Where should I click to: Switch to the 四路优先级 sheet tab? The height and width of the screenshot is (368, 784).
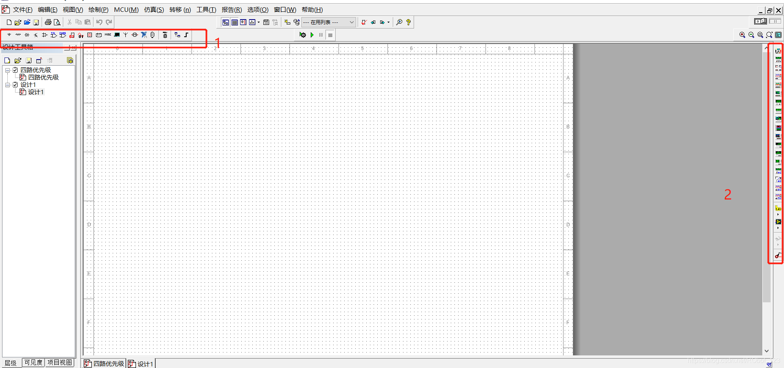click(x=104, y=364)
